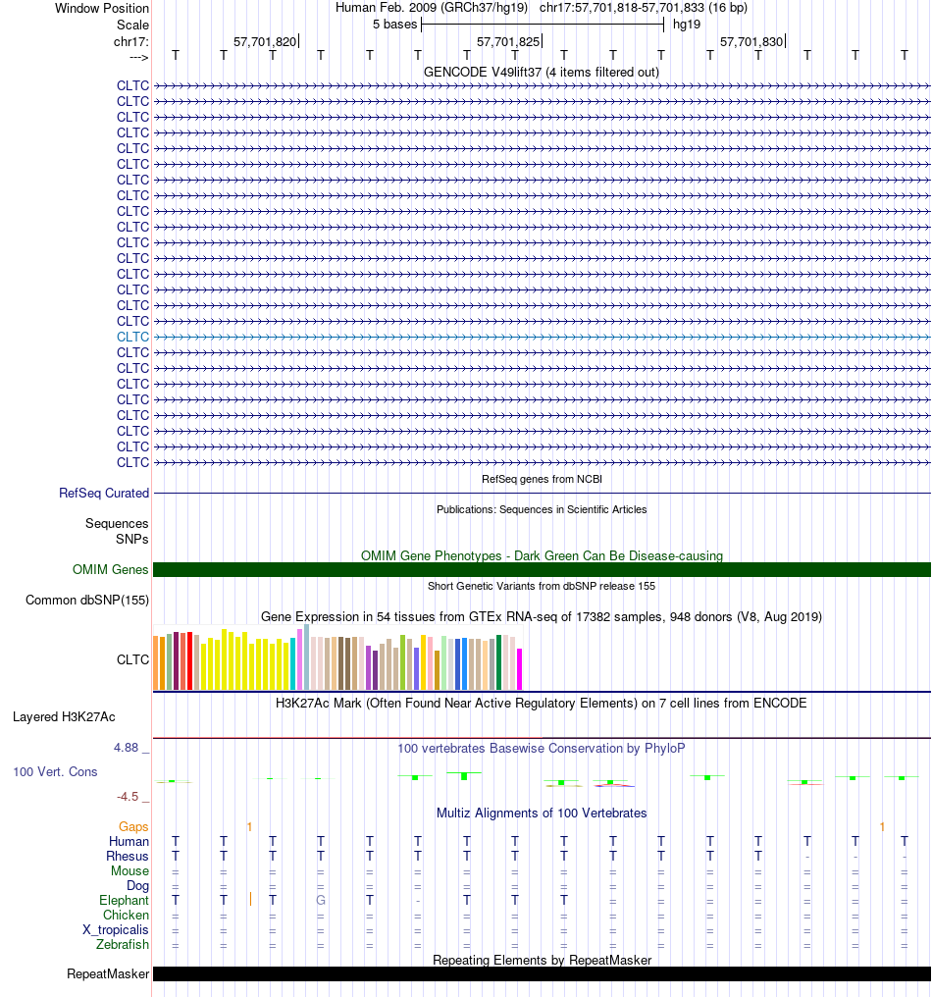932x997 pixels.
Task: Click the RefSeq genes from NCBI title
Action: point(542,480)
